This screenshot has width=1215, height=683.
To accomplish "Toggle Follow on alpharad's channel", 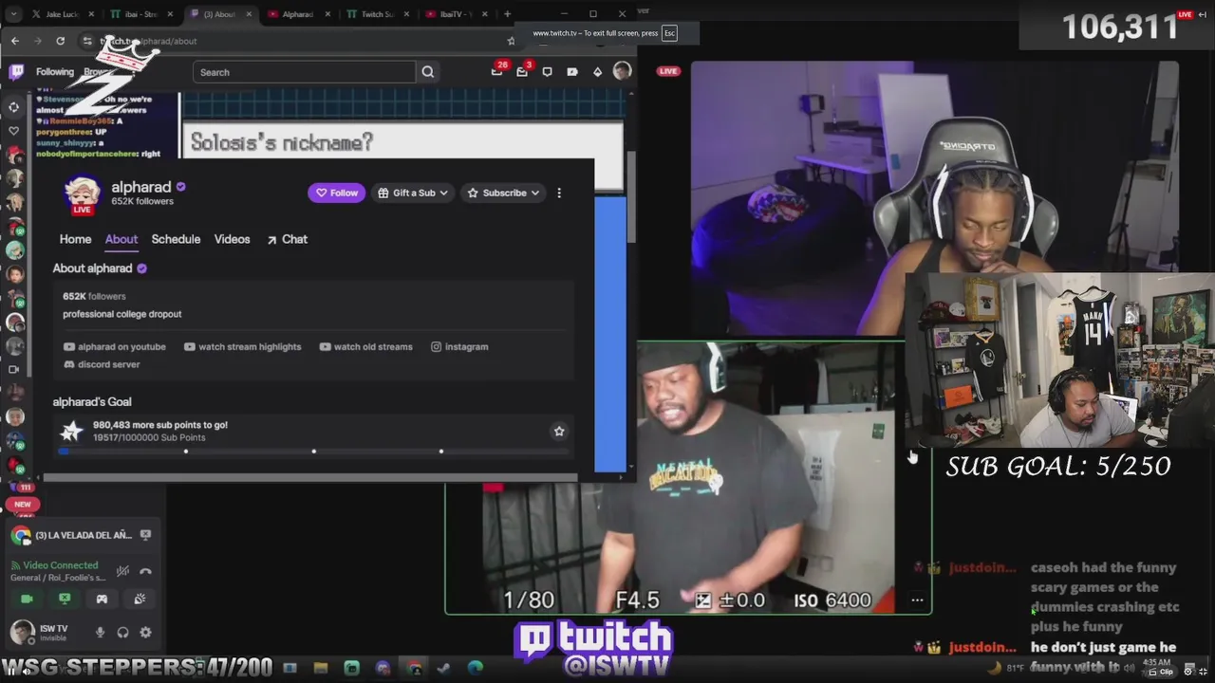I will coord(336,193).
